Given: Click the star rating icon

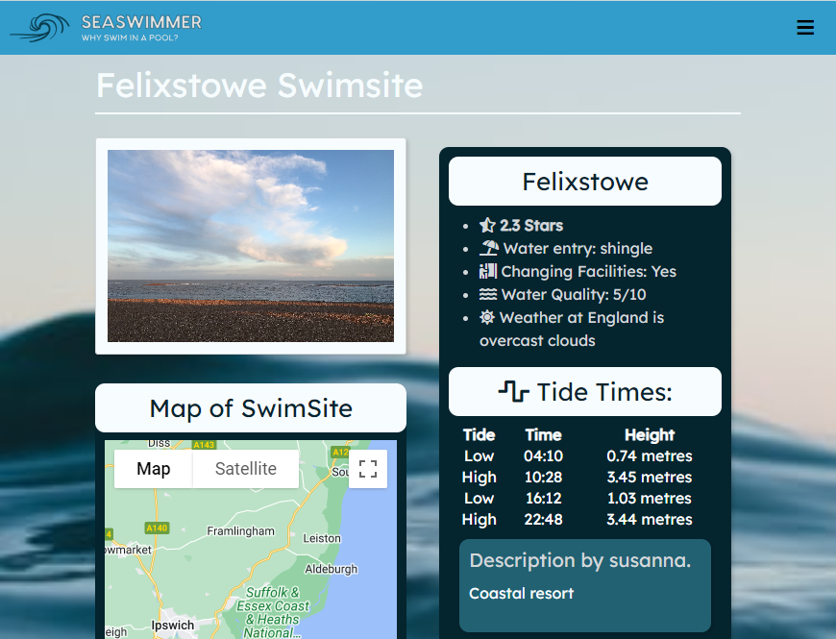Looking at the screenshot, I should 487,226.
